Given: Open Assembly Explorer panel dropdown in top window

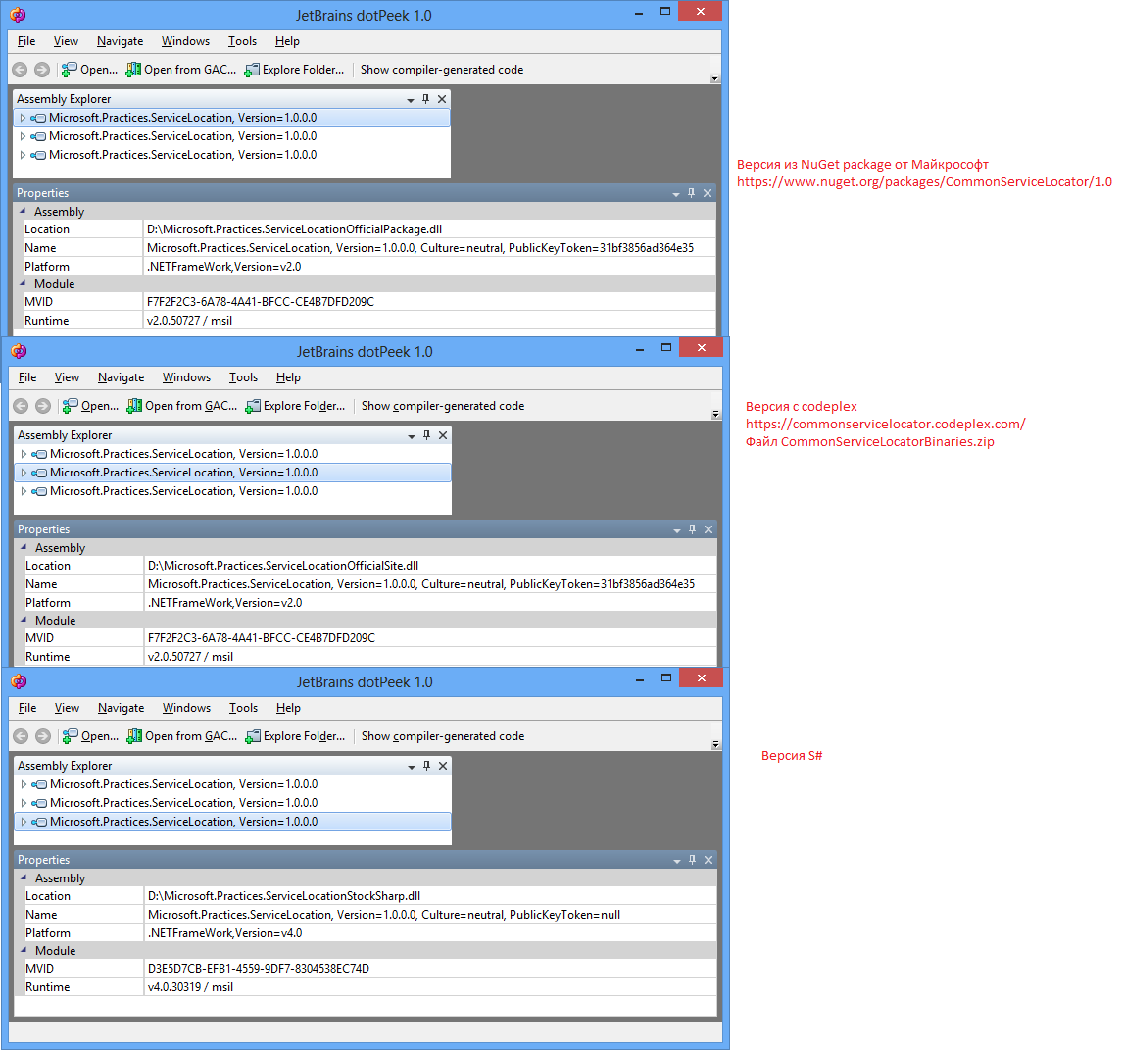Looking at the screenshot, I should [x=410, y=100].
